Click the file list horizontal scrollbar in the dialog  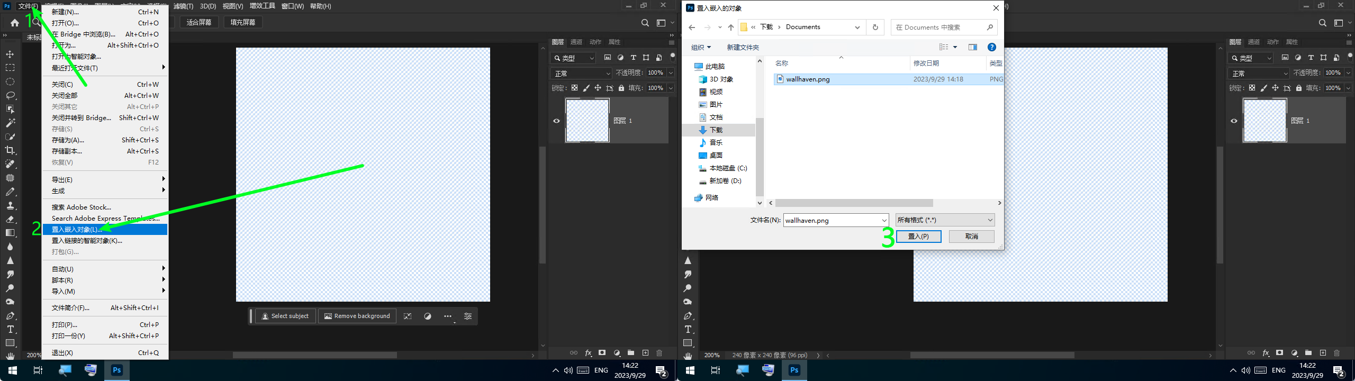point(854,203)
